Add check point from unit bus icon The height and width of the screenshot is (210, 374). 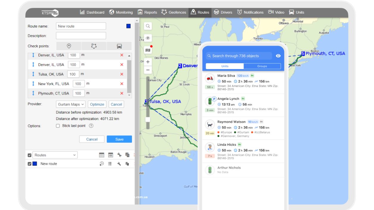click(x=119, y=46)
